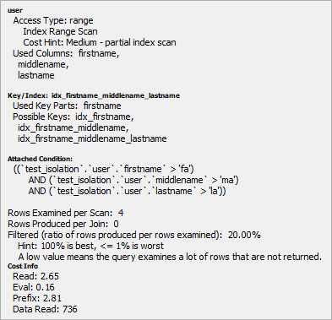Click the last possible key idx_firstname_middlename_lastname
Image resolution: width=332 pixels, height=320 pixels.
pos(92,138)
